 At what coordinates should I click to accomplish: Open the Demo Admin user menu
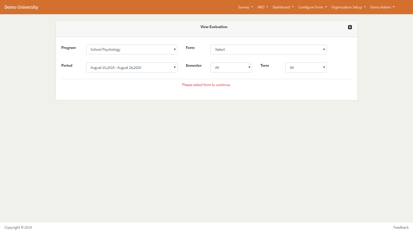pyautogui.click(x=382, y=7)
